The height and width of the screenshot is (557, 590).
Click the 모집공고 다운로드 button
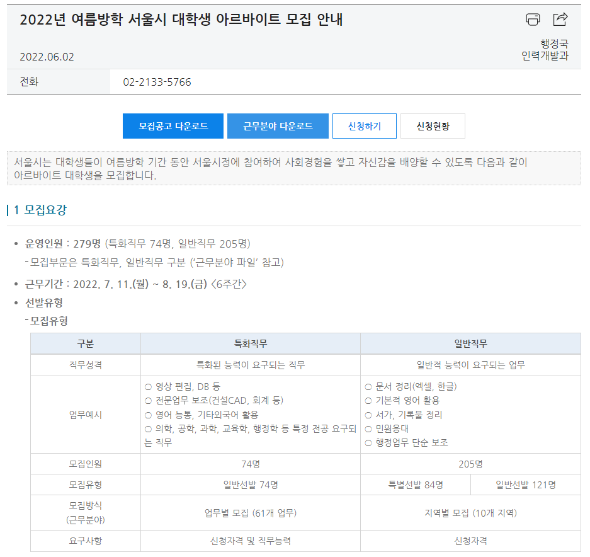pos(173,126)
